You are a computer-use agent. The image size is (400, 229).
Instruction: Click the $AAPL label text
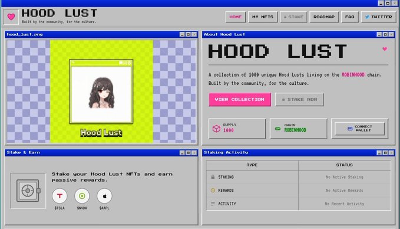pyautogui.click(x=104, y=208)
